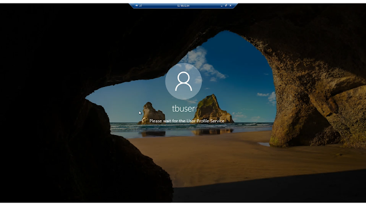Click the tbuser profile avatar picture
The image size is (366, 206).
[x=184, y=81]
